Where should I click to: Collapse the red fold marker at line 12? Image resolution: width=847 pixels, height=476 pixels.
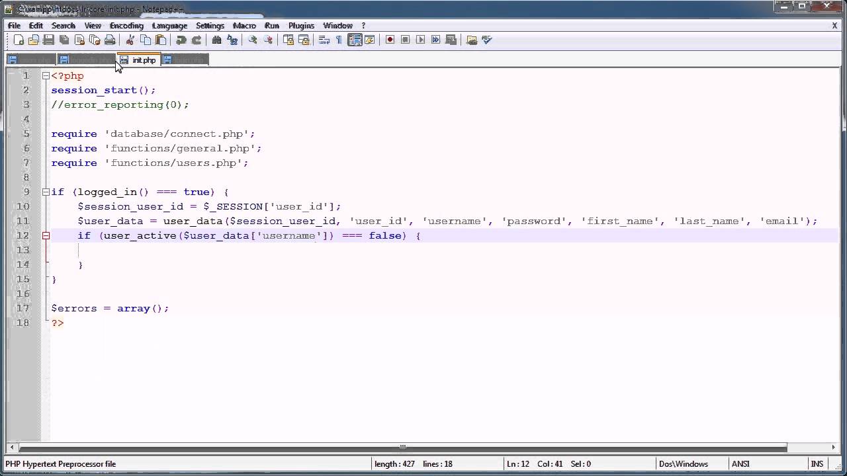[x=46, y=236]
